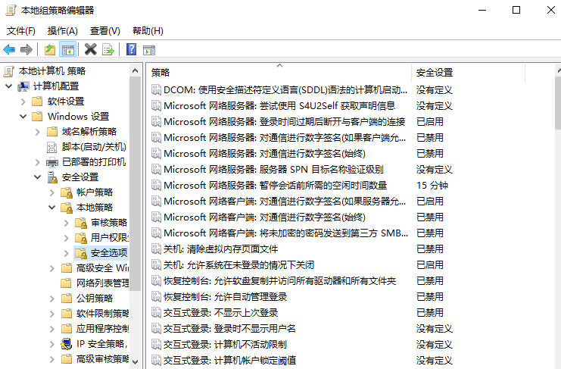Expand the 公钥策略 node
Image resolution: width=561 pixels, height=369 pixels.
pyautogui.click(x=52, y=299)
